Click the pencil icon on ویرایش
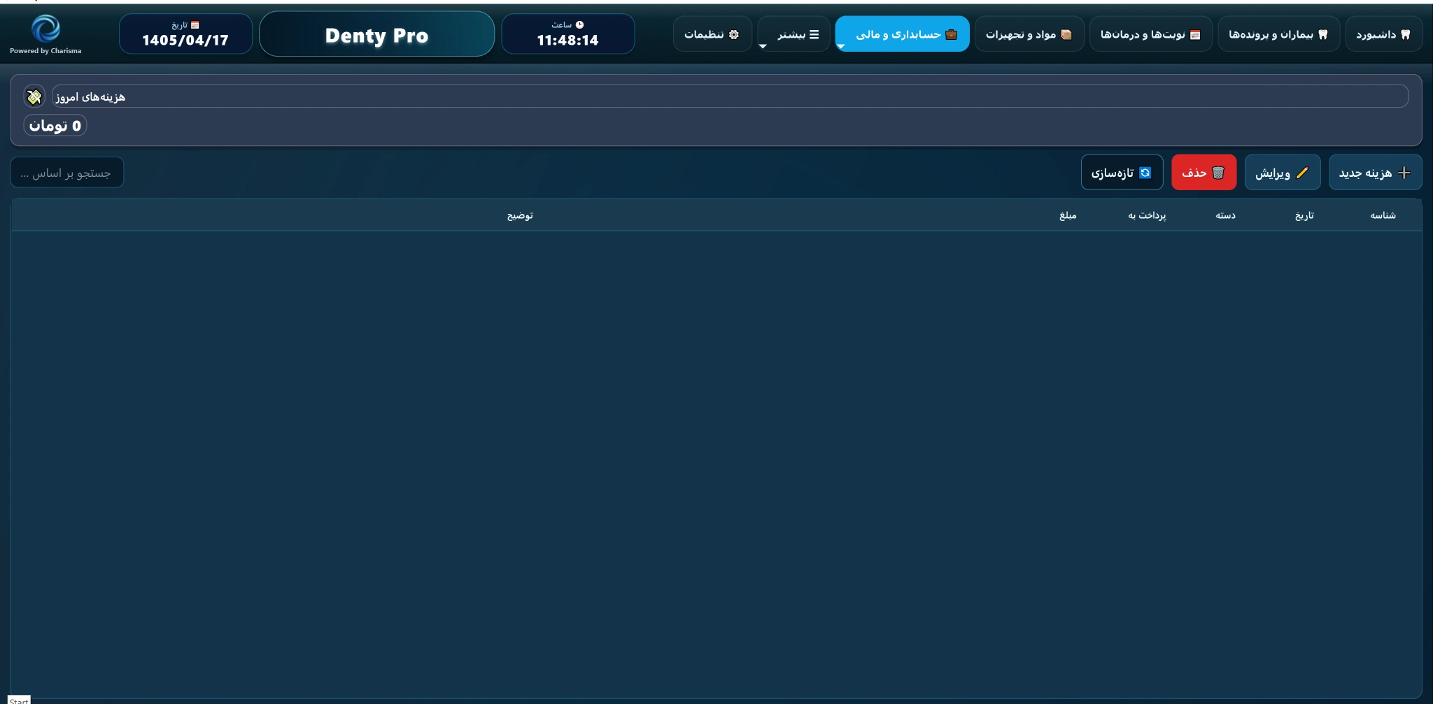Viewport: 1433px width, 704px height. [x=1302, y=173]
